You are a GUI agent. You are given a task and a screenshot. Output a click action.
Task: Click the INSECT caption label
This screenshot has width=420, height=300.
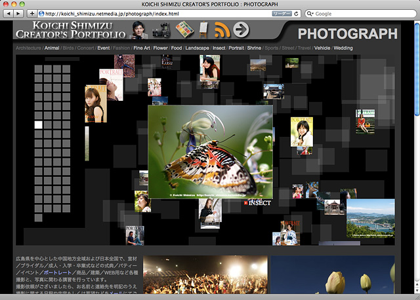coord(260,203)
